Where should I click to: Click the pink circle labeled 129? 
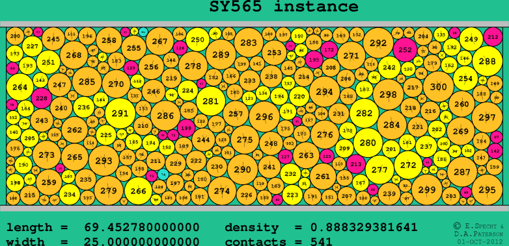coord(131,68)
